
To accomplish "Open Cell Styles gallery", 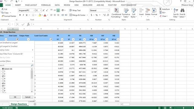I will [133, 13].
